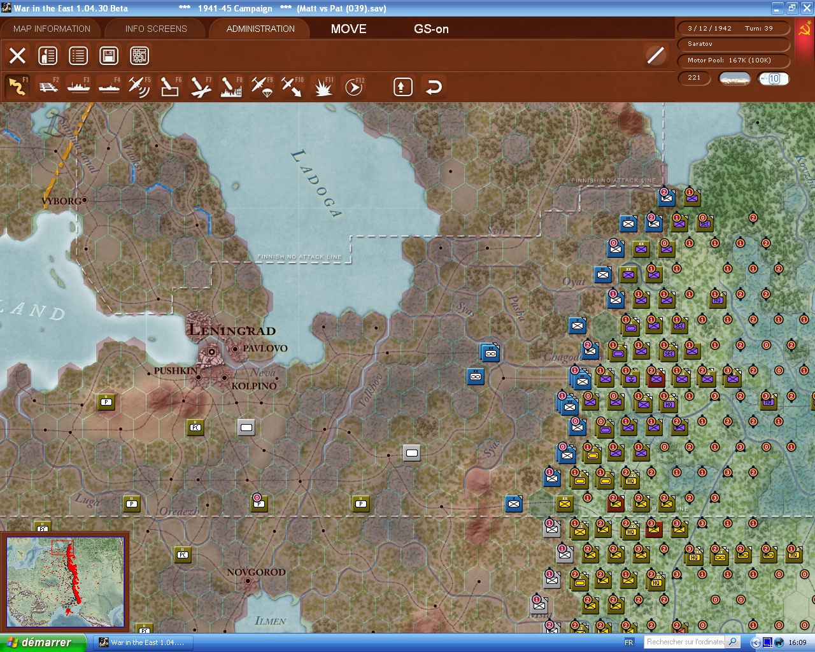Click the Pushkin town marker
Image resolution: width=815 pixels, height=652 pixels.
[198, 377]
